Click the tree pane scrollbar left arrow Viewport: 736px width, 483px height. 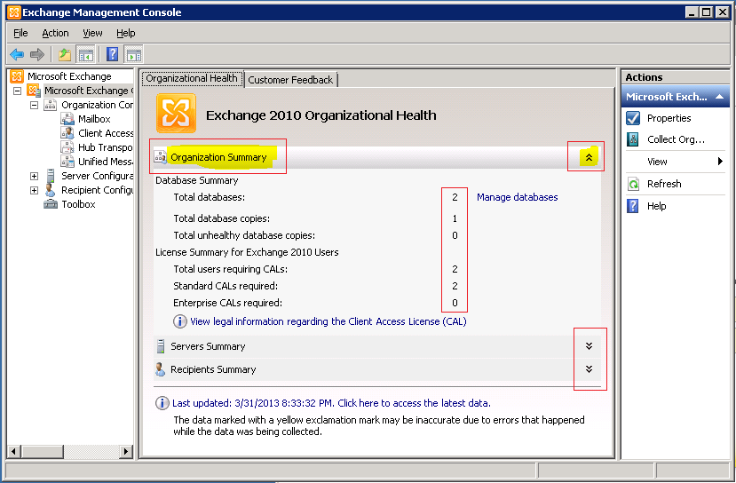[x=13, y=452]
